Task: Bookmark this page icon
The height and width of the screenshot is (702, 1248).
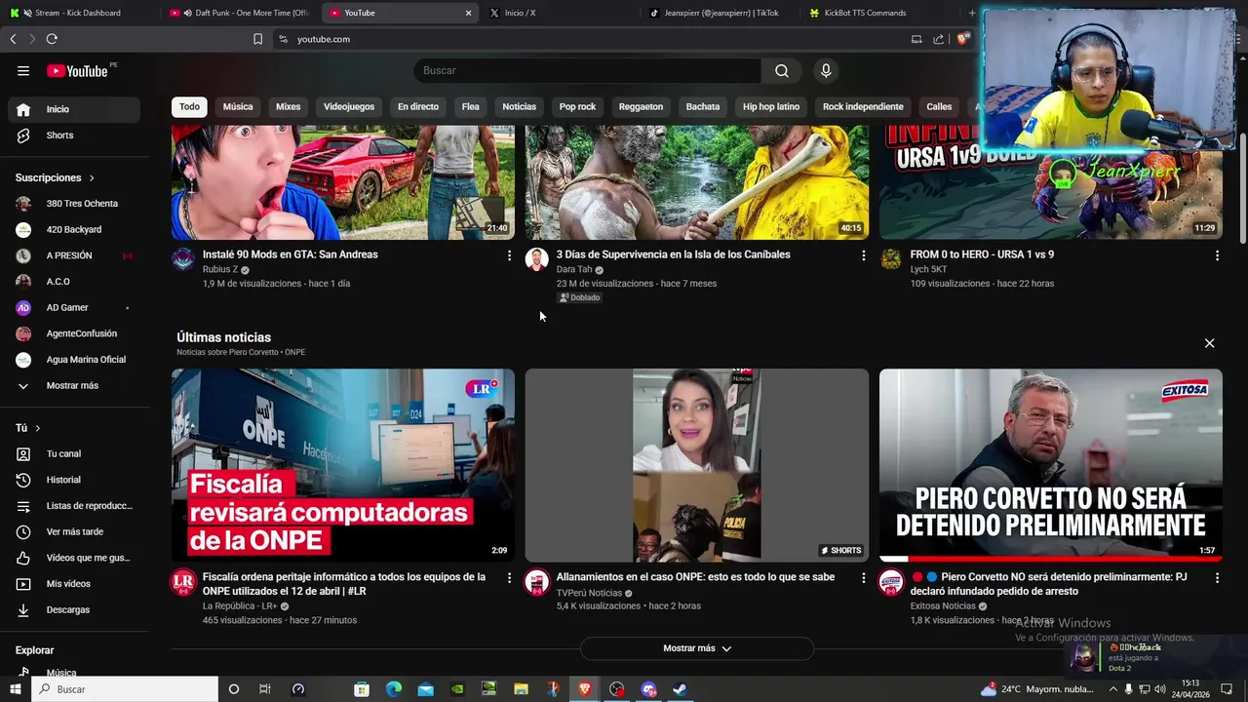Action: point(257,39)
